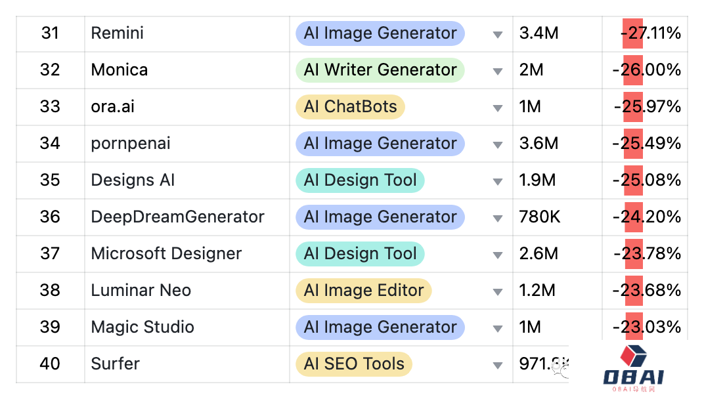Click the name cell "pornpenai"

[x=187, y=144]
